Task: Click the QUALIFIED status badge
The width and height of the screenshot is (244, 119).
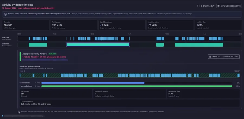Action: click(x=52, y=54)
